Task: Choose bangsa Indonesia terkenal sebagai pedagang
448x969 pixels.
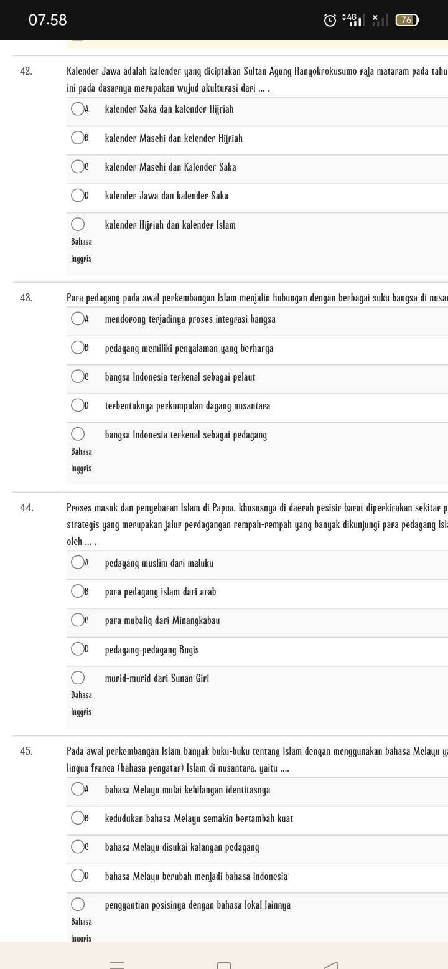Action: click(x=78, y=435)
